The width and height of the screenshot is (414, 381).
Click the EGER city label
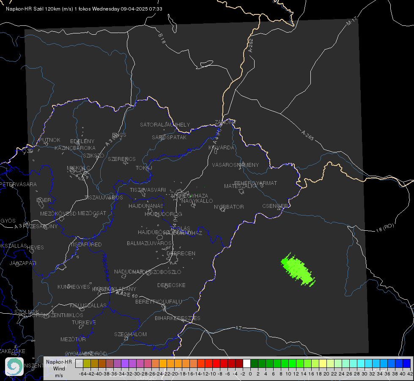click(44, 200)
